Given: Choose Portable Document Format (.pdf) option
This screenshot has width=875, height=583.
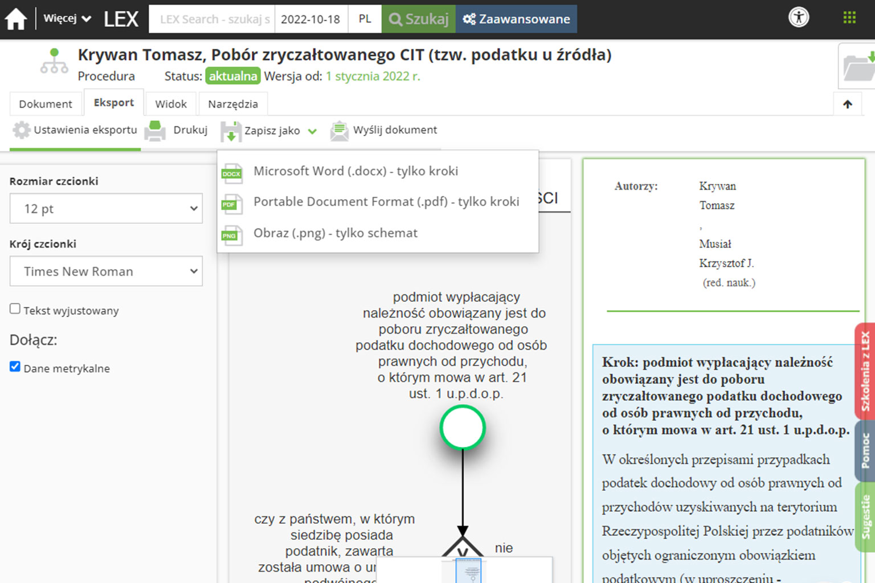Looking at the screenshot, I should [x=386, y=202].
